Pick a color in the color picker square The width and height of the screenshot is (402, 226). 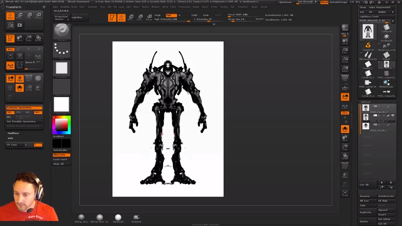click(62, 125)
